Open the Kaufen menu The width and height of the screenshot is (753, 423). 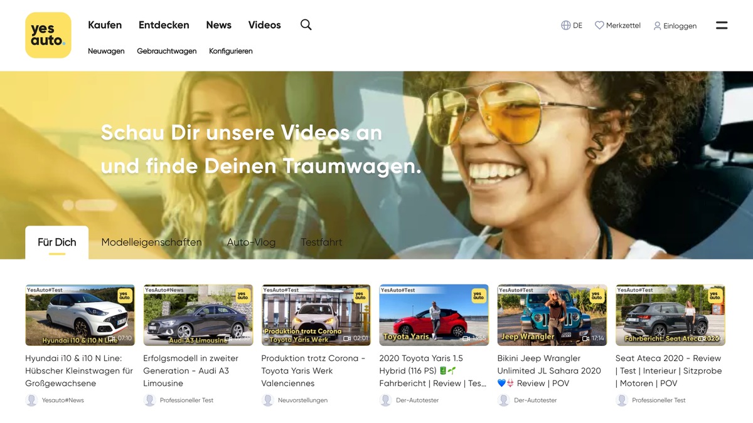105,25
